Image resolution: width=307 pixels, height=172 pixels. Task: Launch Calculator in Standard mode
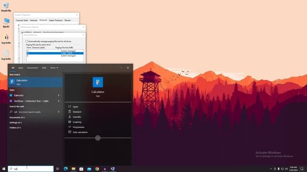pos(77,112)
